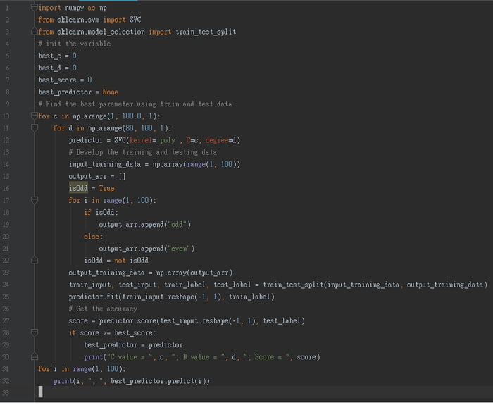Image resolution: width=493 pixels, height=405 pixels.
Task: Collapse the 'for c in np.arange' loop
Action: pos(34,116)
